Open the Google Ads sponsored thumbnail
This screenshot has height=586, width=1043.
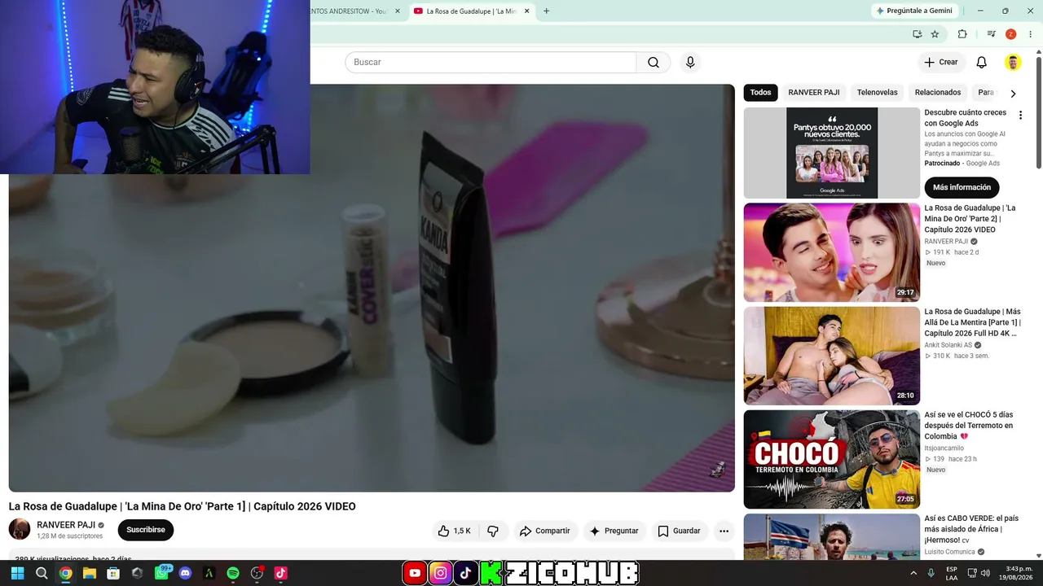[x=831, y=153]
